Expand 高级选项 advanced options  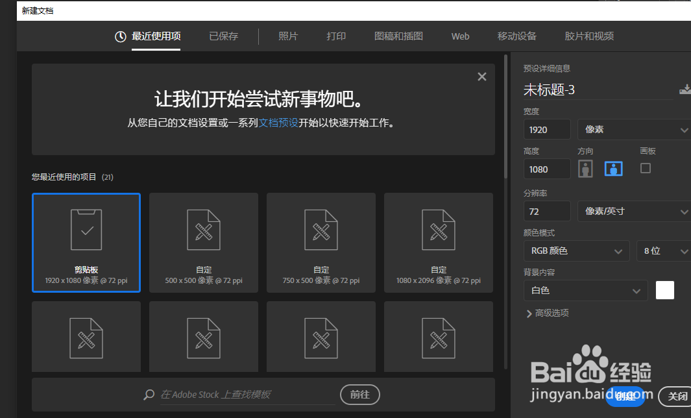click(x=548, y=313)
